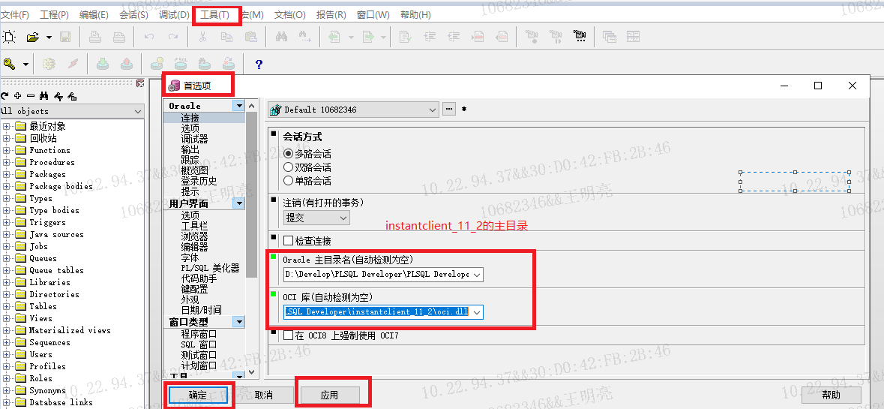
Task: Click the Tile windows toolbar icon
Action: point(633,38)
